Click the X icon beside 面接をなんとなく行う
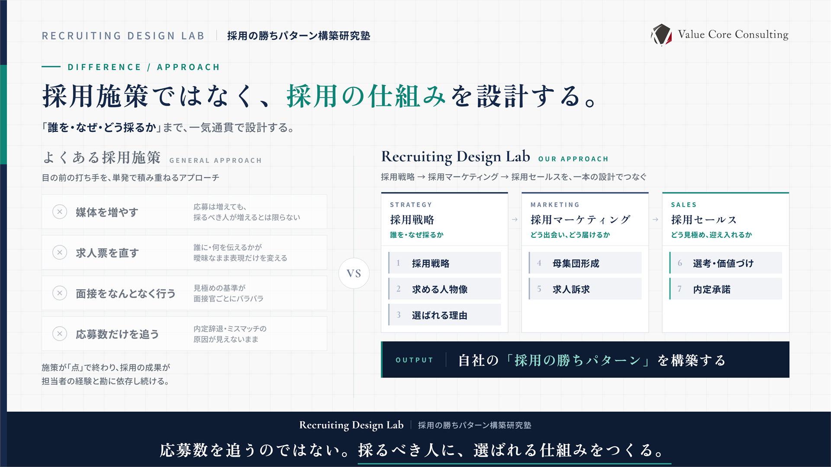 coord(60,293)
